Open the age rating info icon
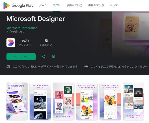Screen dimensions: 149x123 (51, 45)
